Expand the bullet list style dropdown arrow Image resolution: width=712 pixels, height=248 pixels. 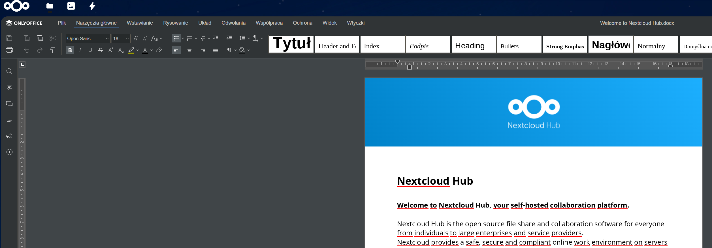pyautogui.click(x=183, y=38)
